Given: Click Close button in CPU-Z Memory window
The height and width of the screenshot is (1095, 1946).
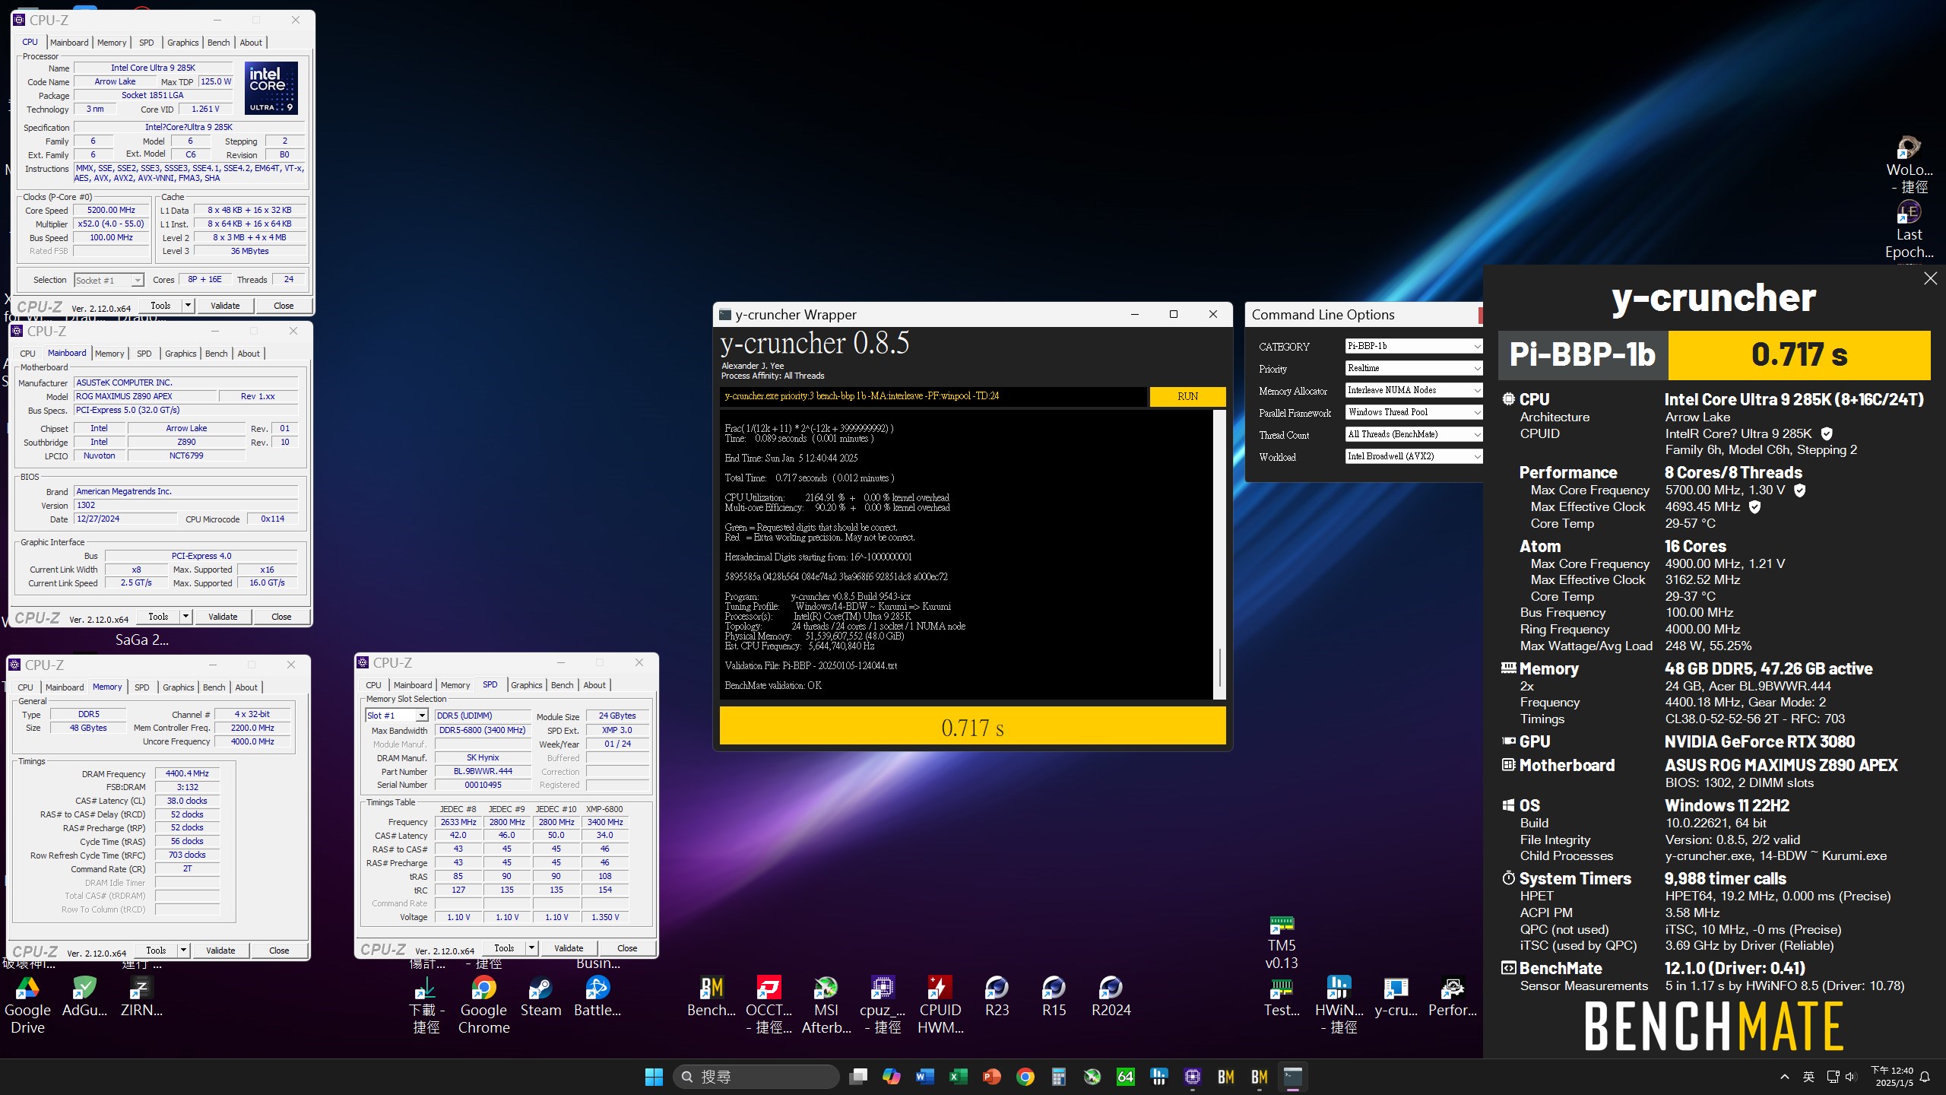Looking at the screenshot, I should point(279,951).
